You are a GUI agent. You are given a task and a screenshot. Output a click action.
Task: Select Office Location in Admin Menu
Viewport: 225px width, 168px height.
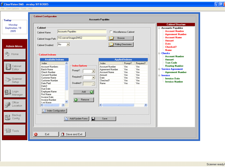[15, 104]
